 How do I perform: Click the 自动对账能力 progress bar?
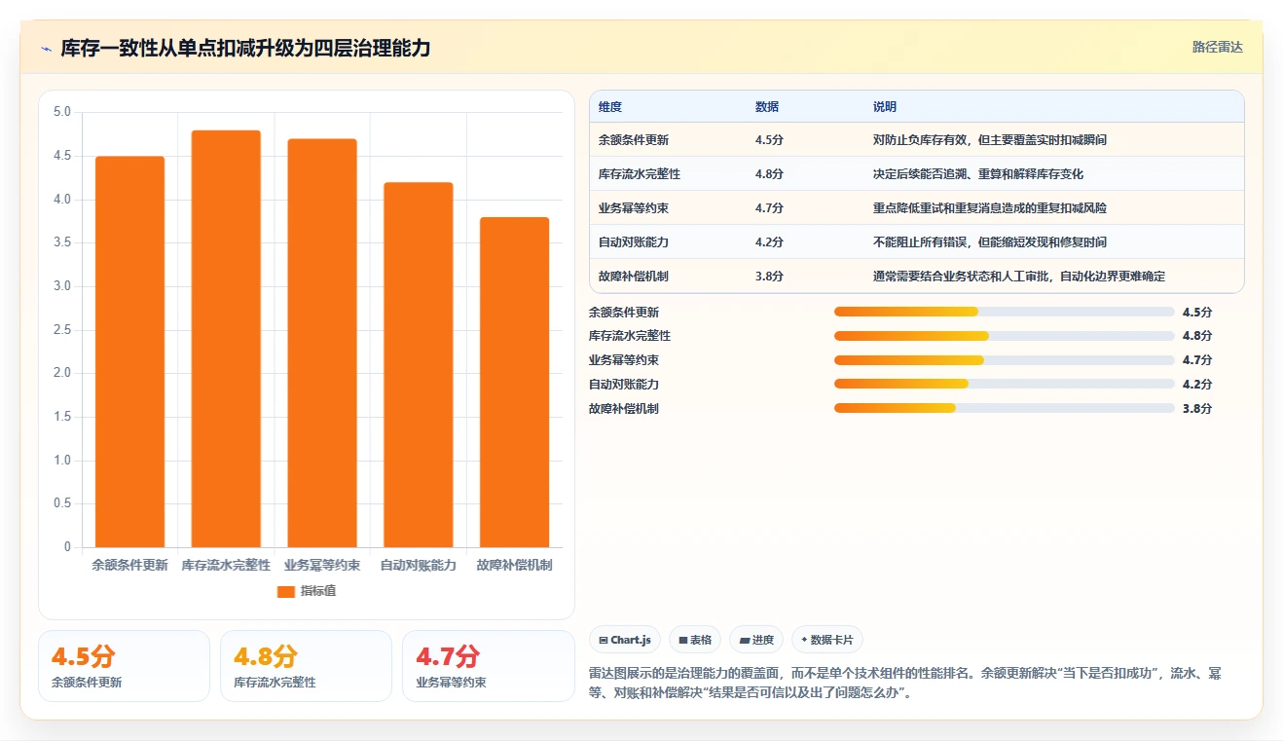(x=1005, y=385)
